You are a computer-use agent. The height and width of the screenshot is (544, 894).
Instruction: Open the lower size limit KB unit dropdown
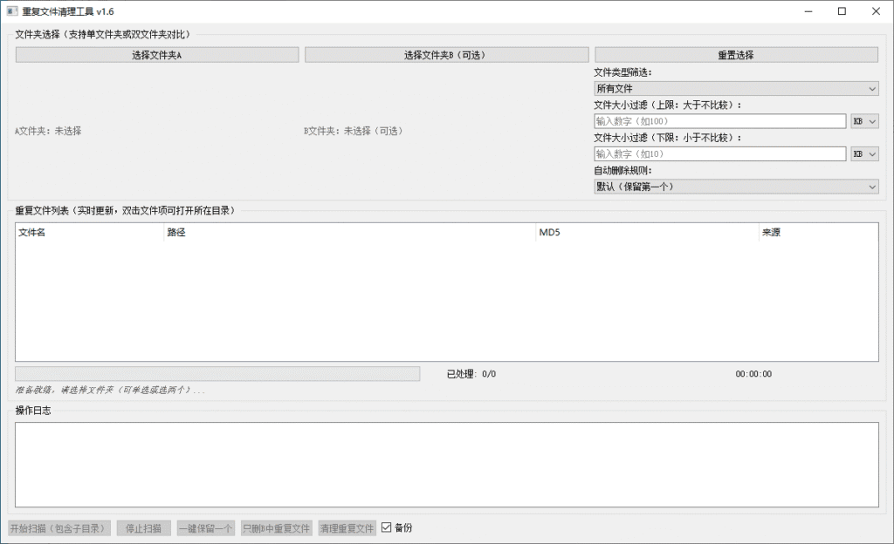coord(863,153)
